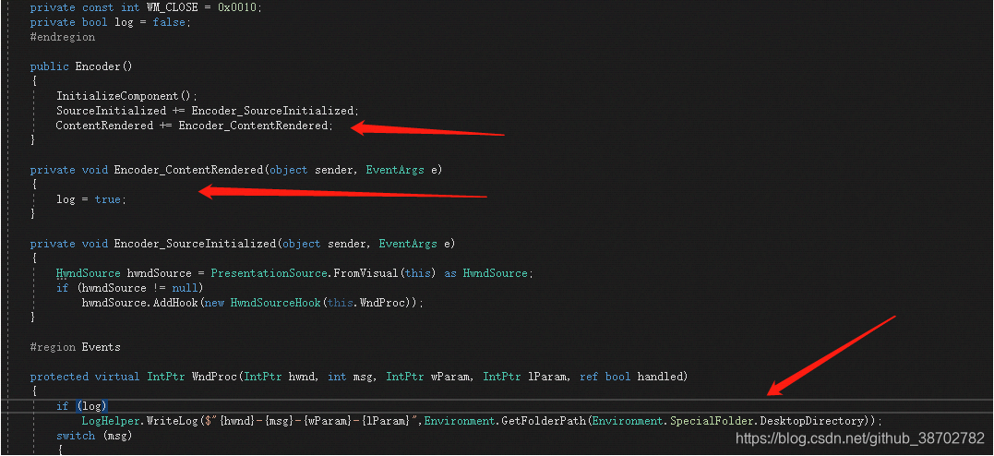Click WndProc in the method declaration
This screenshot has width=994, height=456.
[x=214, y=377]
